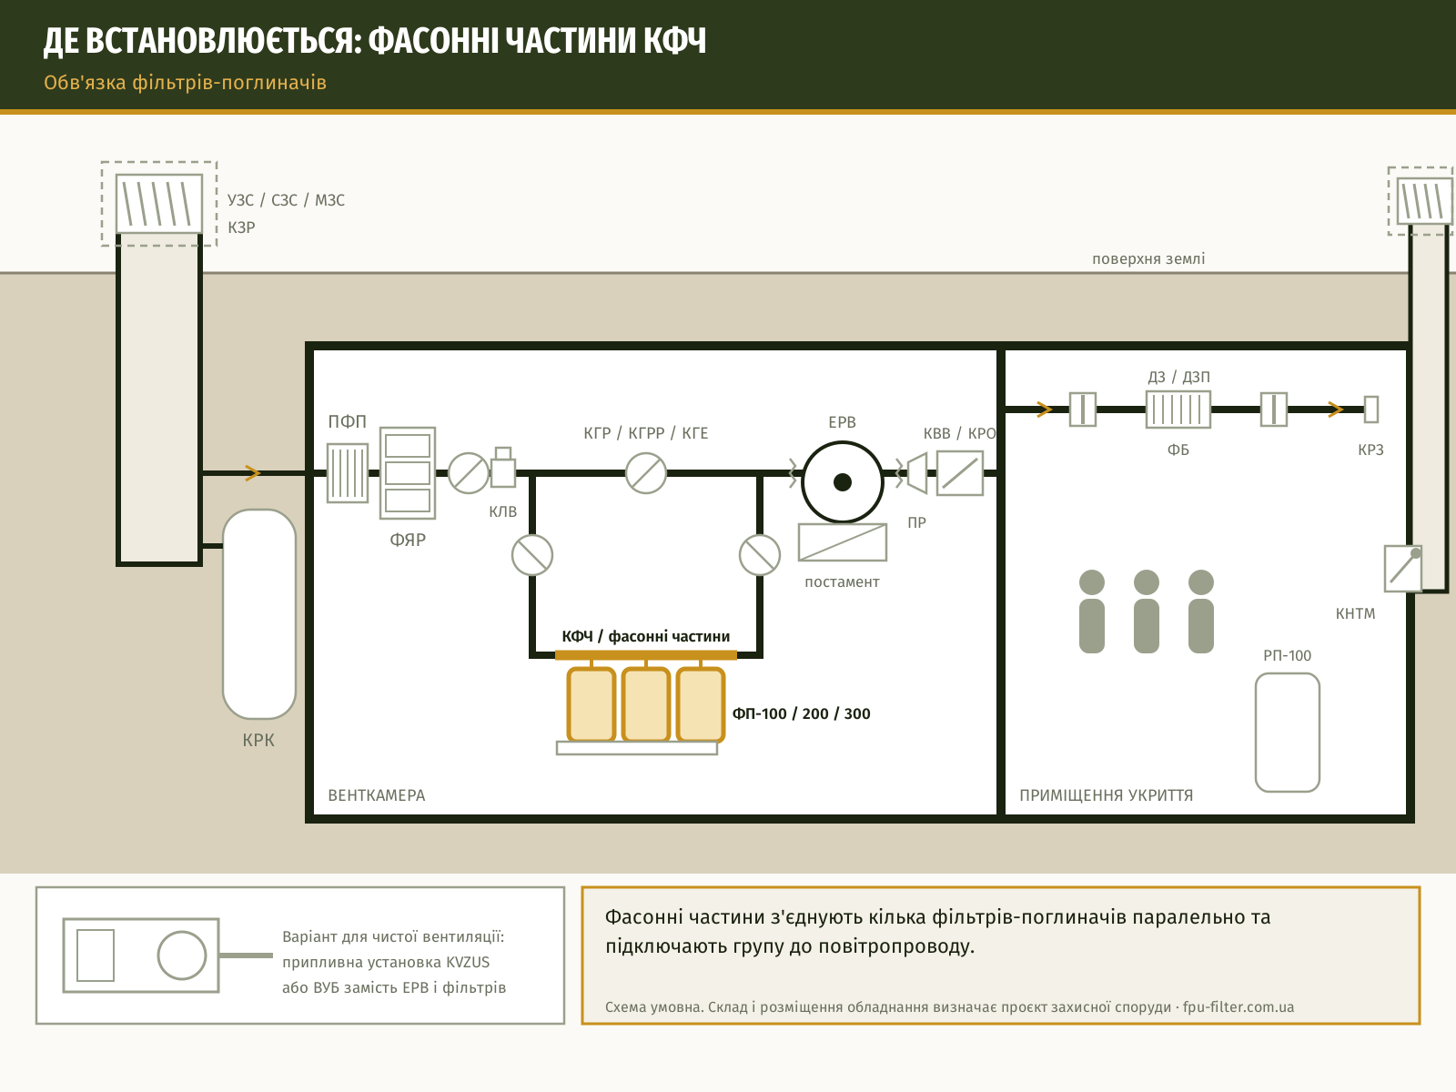This screenshot has width=1456, height=1092.
Task: Click the 'ФП-100 / 200 / 300' label
Action: tap(802, 713)
